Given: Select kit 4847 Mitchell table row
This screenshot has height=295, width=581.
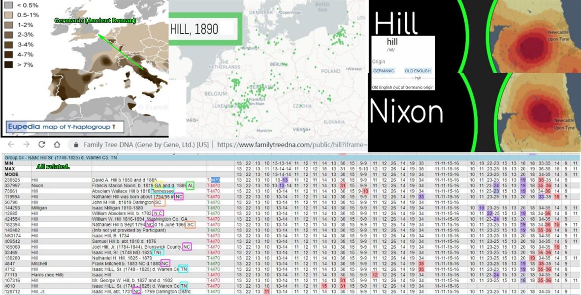Looking at the screenshot, I should click(x=12, y=264).
